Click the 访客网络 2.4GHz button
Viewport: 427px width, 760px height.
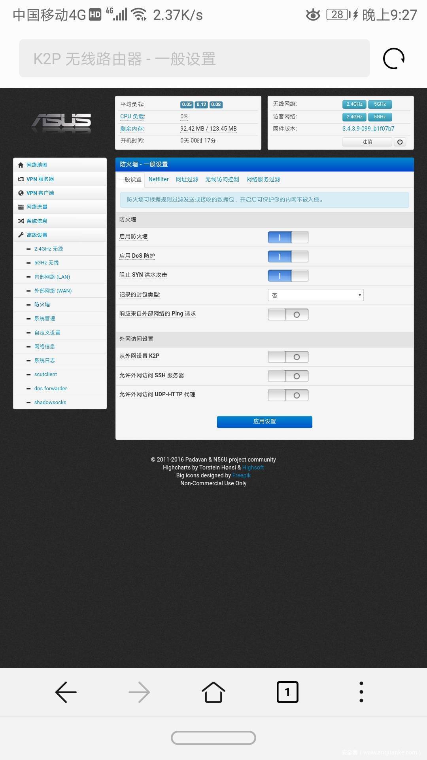[354, 117]
